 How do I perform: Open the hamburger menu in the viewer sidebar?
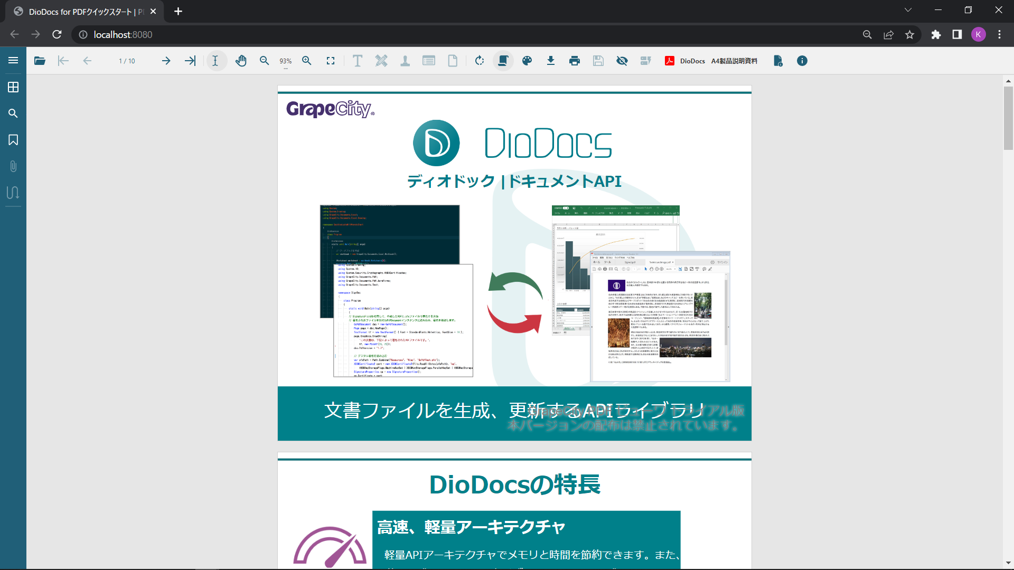[x=13, y=61]
